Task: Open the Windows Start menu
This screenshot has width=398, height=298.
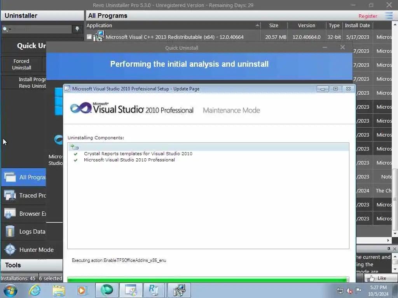Action: coord(10,290)
